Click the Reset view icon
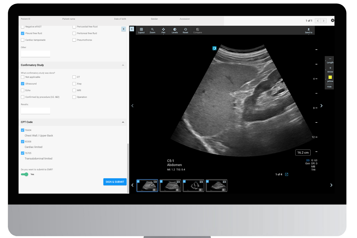This screenshot has width=357, height=238. [185, 30]
